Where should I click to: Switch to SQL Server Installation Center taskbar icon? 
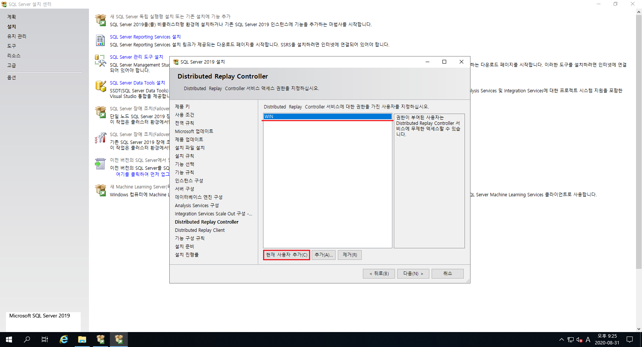click(x=101, y=340)
